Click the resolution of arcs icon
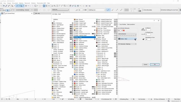 click(x=143, y=39)
